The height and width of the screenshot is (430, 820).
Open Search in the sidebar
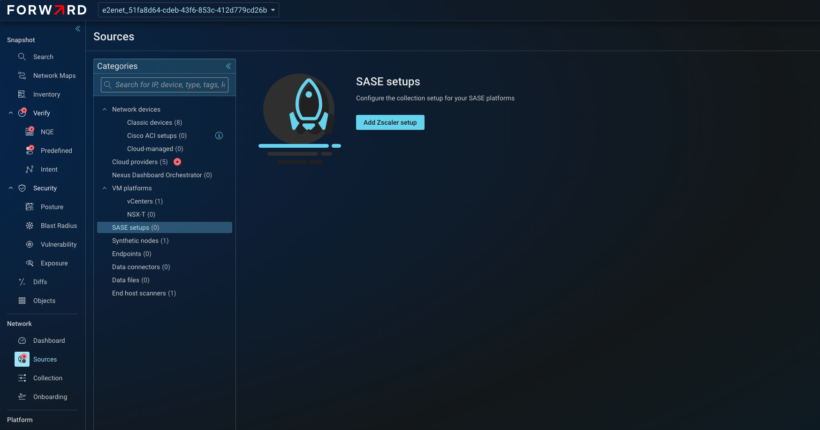click(43, 57)
